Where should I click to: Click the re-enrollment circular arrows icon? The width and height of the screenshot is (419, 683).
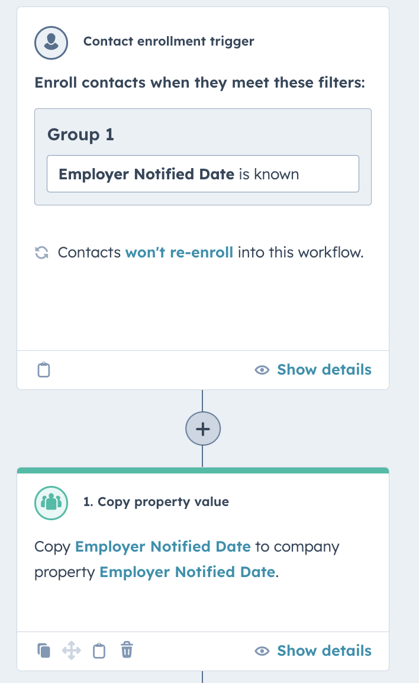[x=40, y=252]
